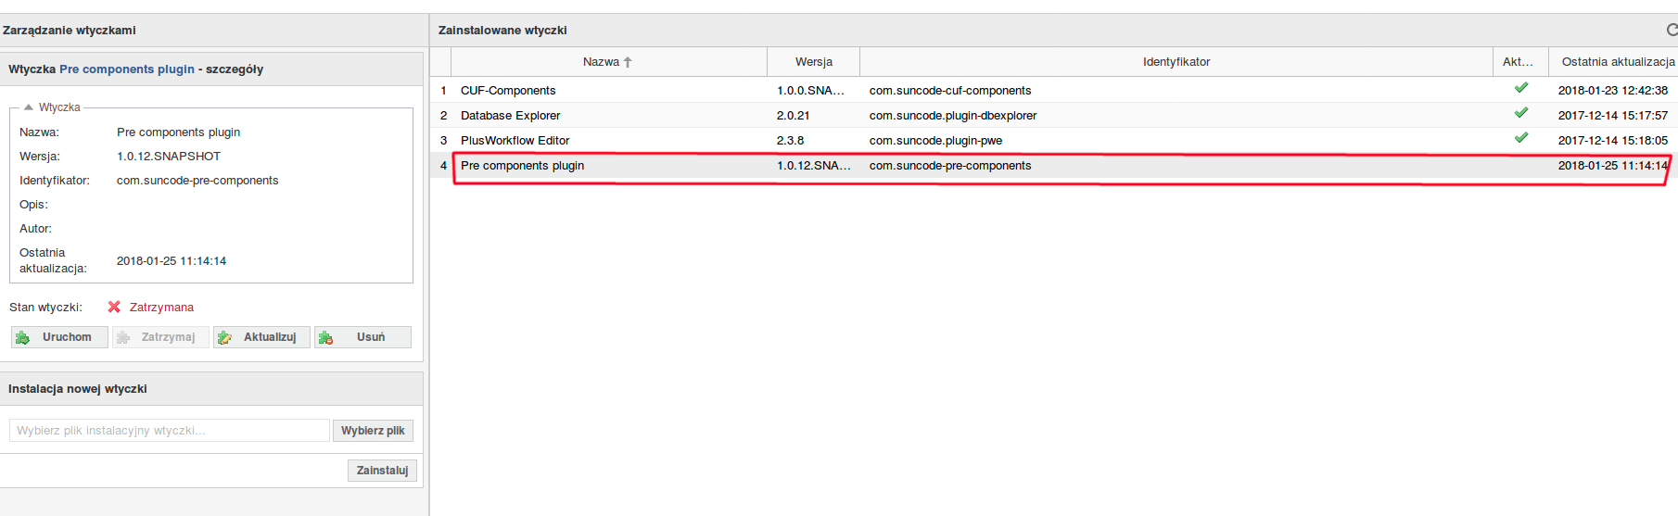Click com.suncode-pre-components in details panel
The image size is (1678, 516).
(x=197, y=181)
